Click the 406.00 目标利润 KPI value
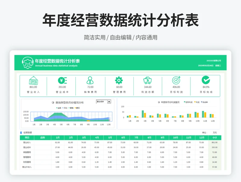 click(x=176, y=87)
